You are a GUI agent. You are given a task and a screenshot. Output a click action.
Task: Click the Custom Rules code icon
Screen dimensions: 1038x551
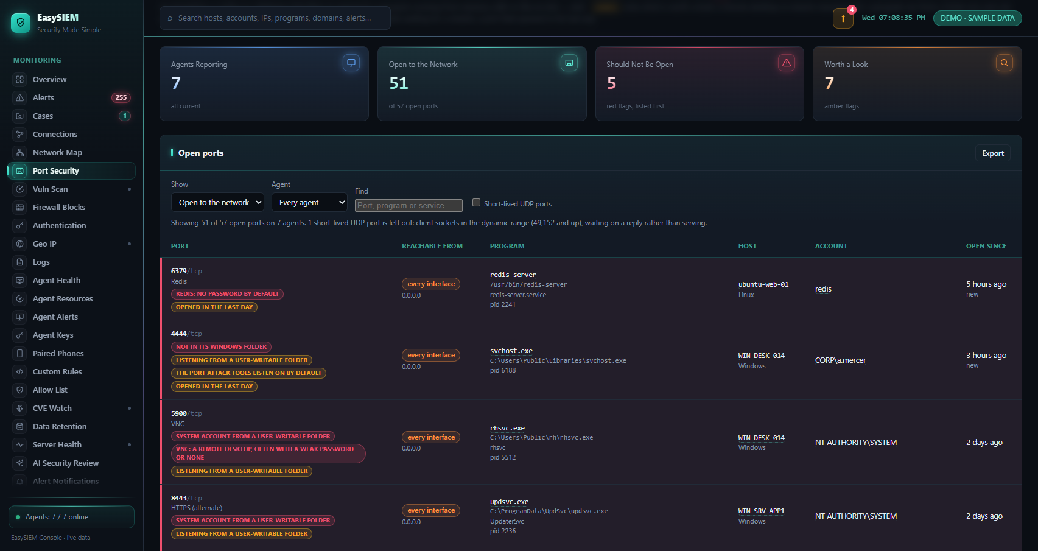[20, 372]
